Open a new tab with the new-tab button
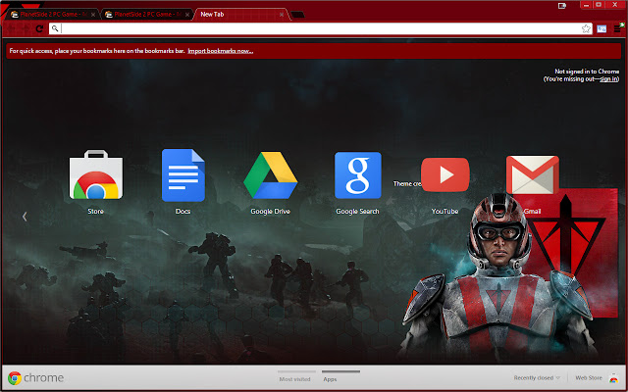Image resolution: width=628 pixels, height=392 pixels. tap(296, 15)
